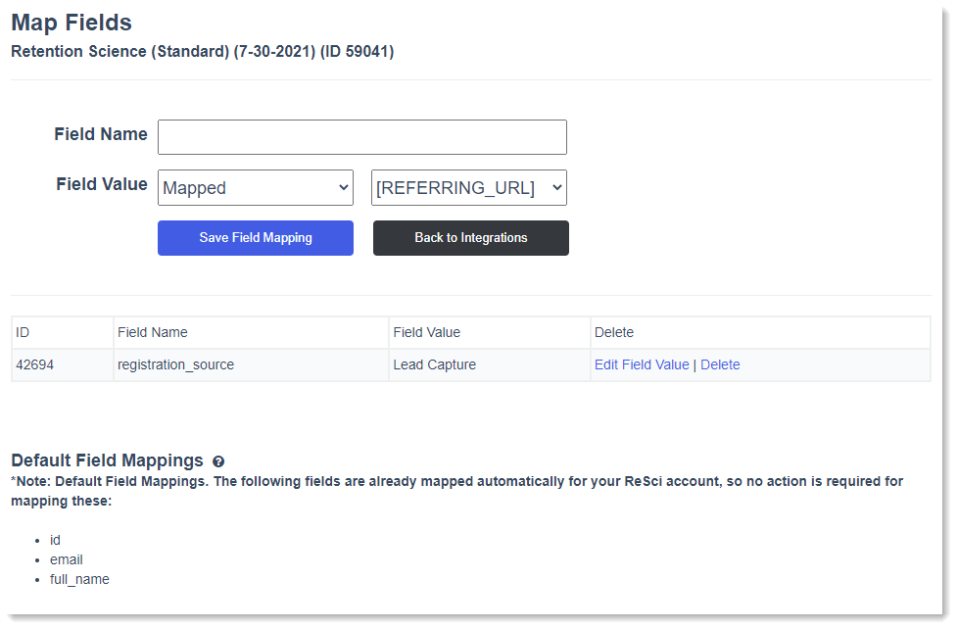
Task: Select the 42694 ID cell
Action: [63, 364]
